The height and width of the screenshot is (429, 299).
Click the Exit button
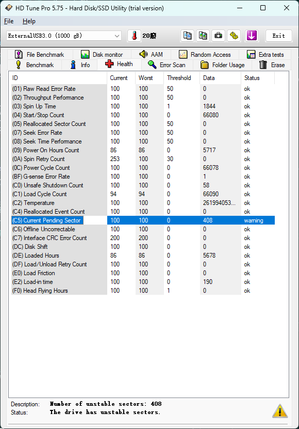click(x=279, y=36)
